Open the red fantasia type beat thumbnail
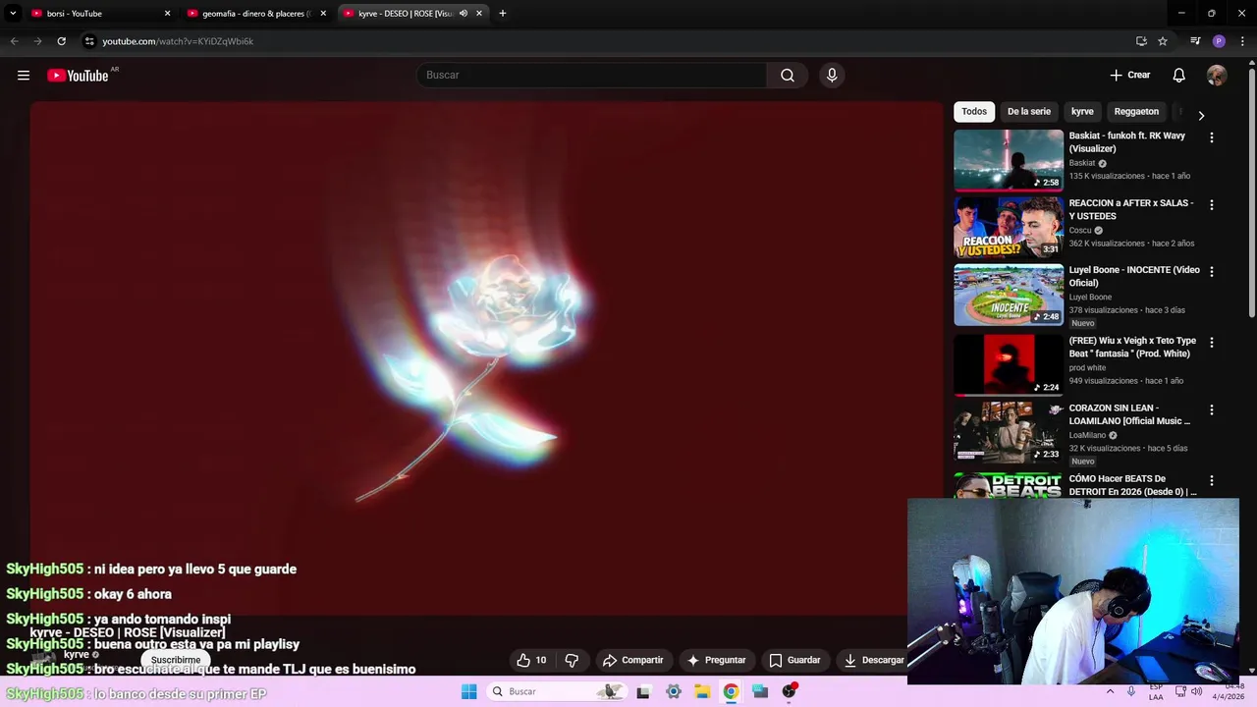This screenshot has width=1257, height=707. (x=1009, y=364)
